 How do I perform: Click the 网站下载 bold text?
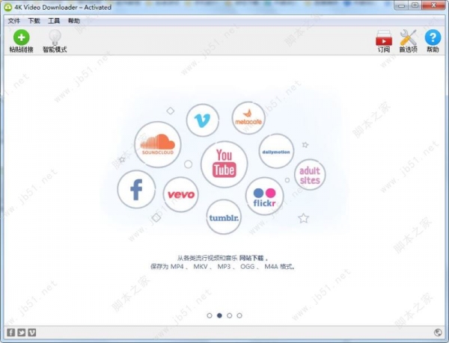251,258
